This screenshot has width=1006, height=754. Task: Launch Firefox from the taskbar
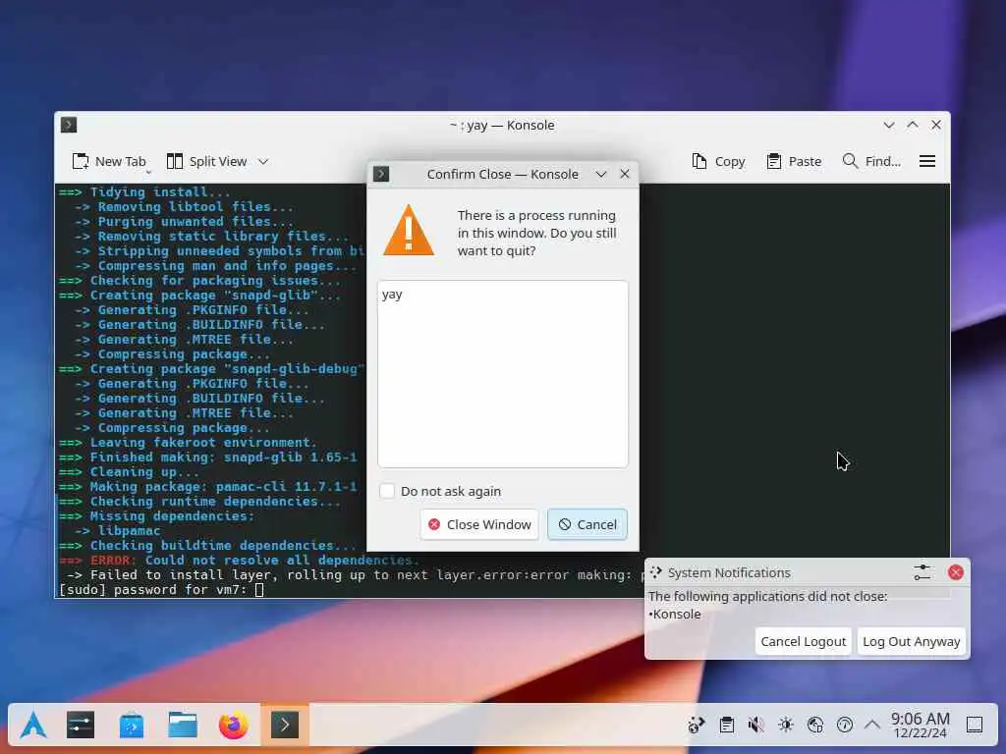coord(234,726)
